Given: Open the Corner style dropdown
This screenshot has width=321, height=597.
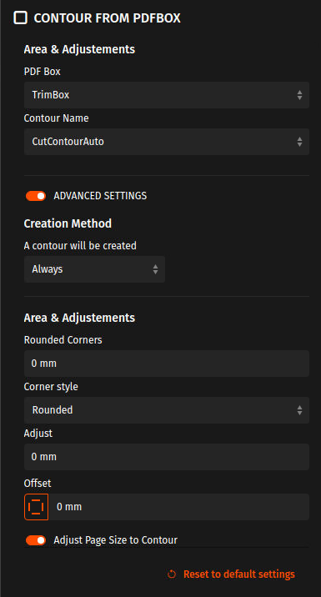Looking at the screenshot, I should [x=167, y=410].
